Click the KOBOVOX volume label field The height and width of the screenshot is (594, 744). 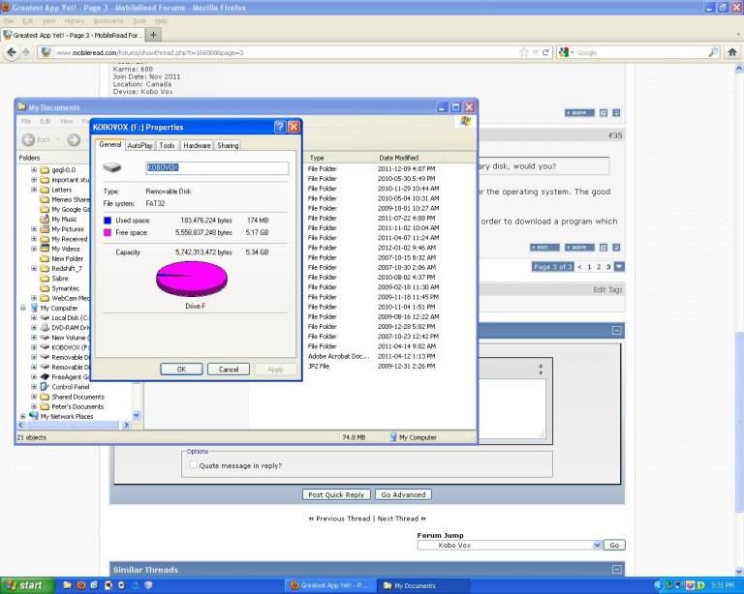tap(217, 167)
